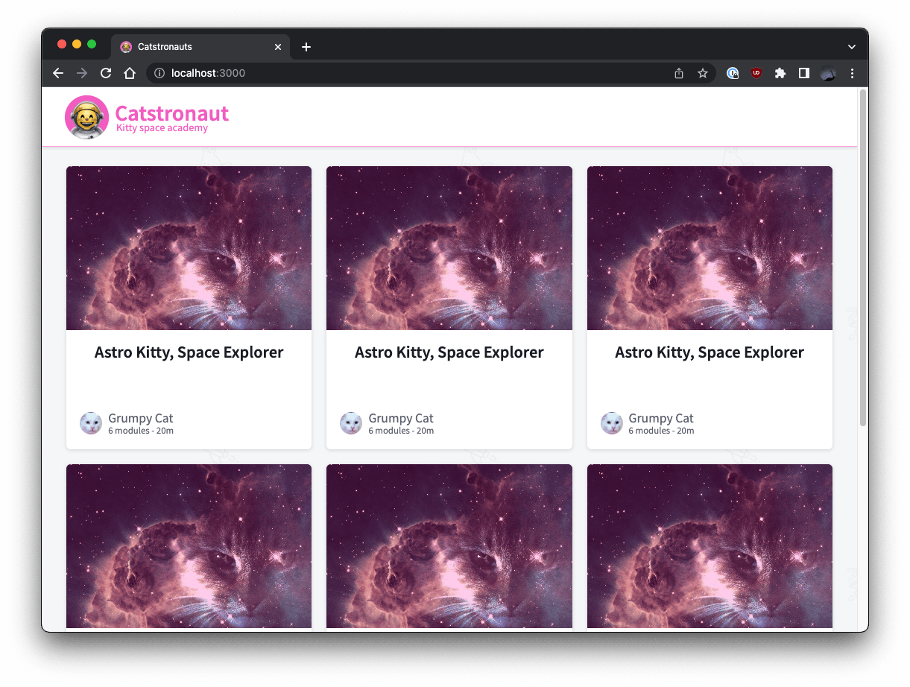Go back using the browser back arrow
Image resolution: width=910 pixels, height=687 pixels.
[58, 73]
